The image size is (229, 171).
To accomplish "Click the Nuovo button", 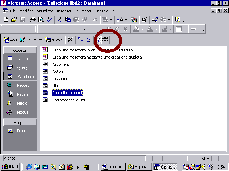I will pos(54,40).
